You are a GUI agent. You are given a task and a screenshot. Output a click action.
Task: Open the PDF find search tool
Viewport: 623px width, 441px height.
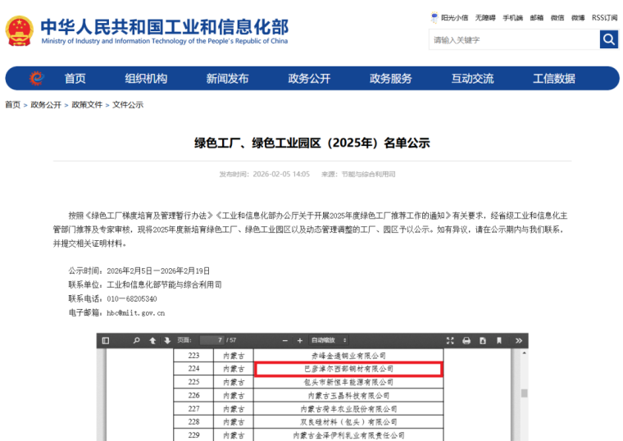pyautogui.click(x=136, y=340)
